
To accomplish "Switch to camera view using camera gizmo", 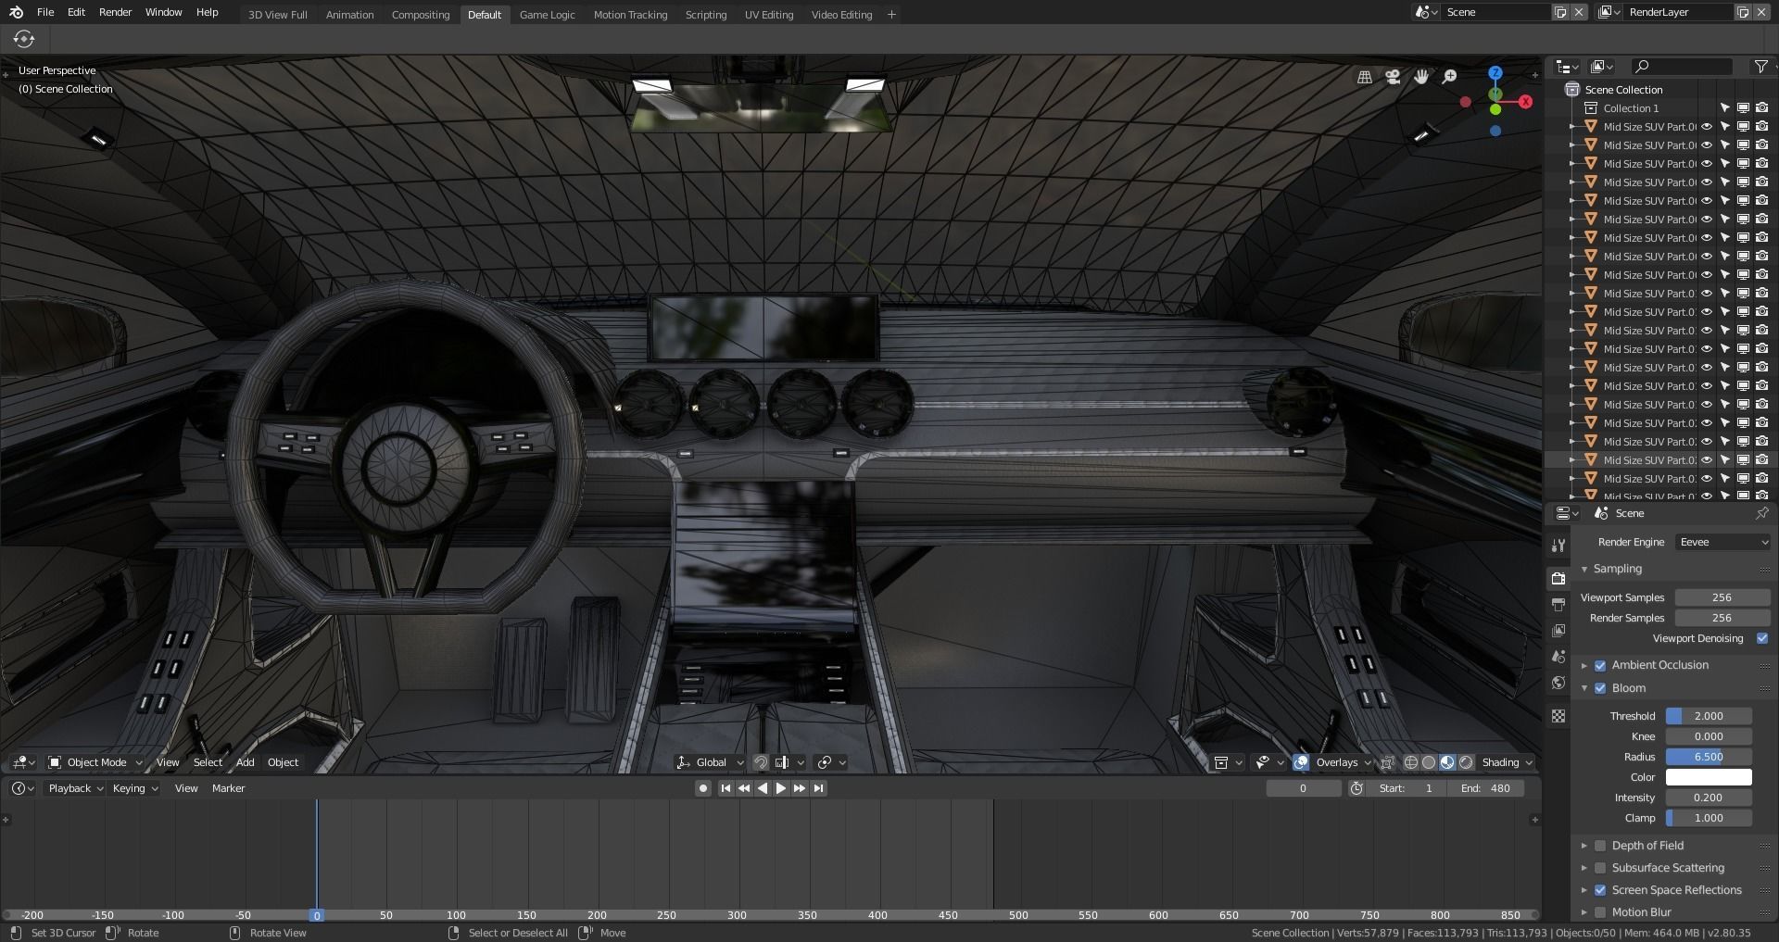I will (x=1393, y=77).
